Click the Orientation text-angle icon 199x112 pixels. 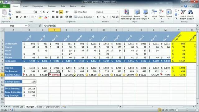[67, 12]
